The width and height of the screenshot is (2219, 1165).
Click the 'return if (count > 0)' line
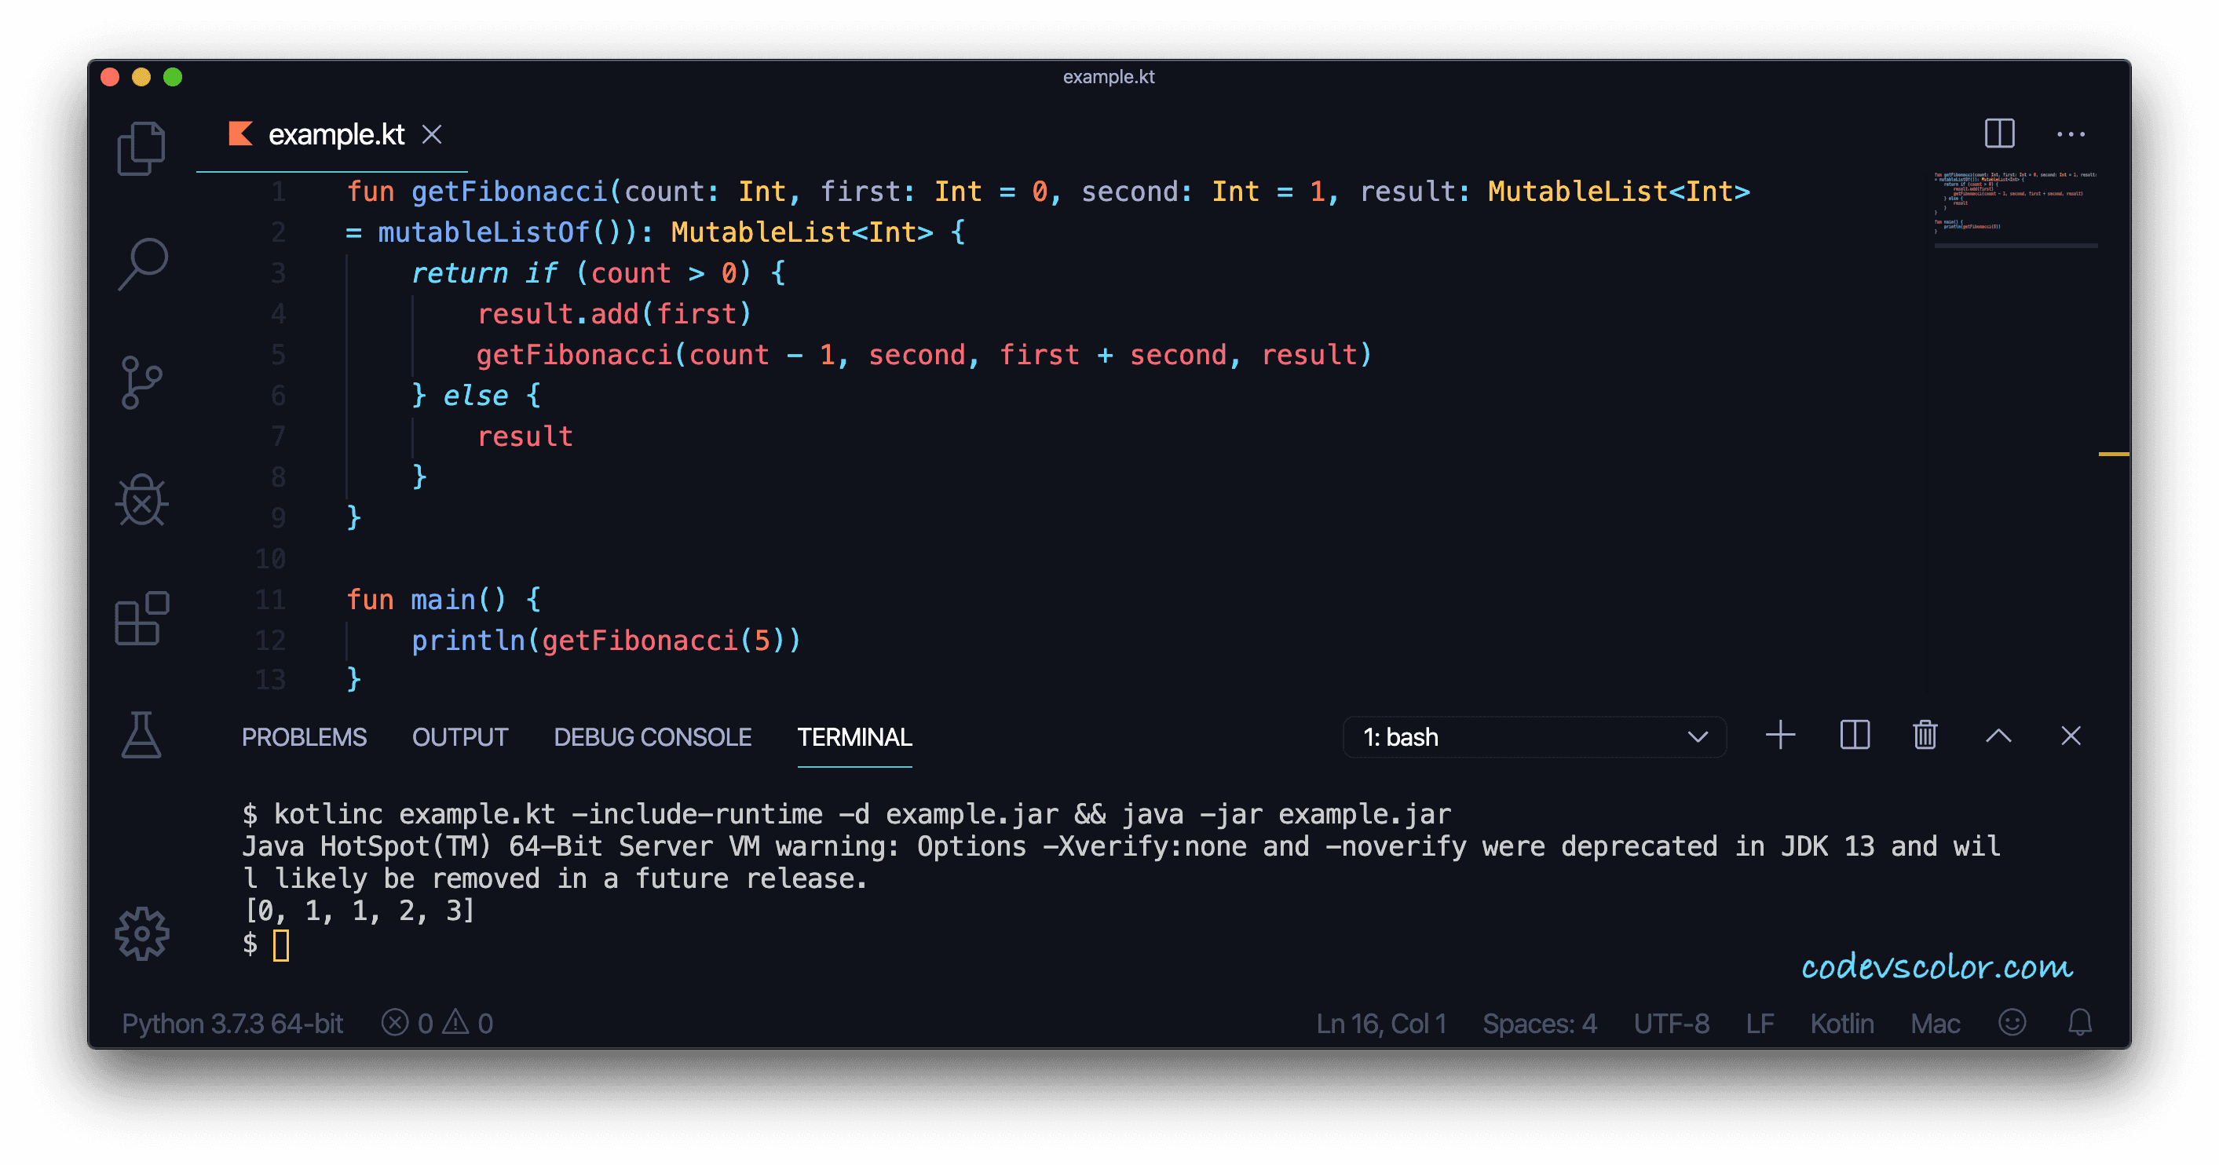pos(598,273)
